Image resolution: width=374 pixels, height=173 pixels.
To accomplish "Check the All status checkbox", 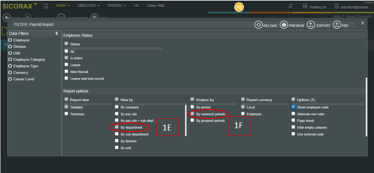I will (66, 51).
